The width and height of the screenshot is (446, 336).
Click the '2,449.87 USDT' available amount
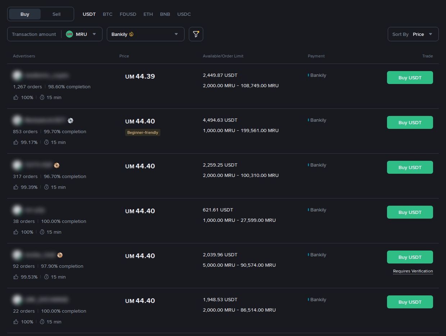tap(220, 75)
